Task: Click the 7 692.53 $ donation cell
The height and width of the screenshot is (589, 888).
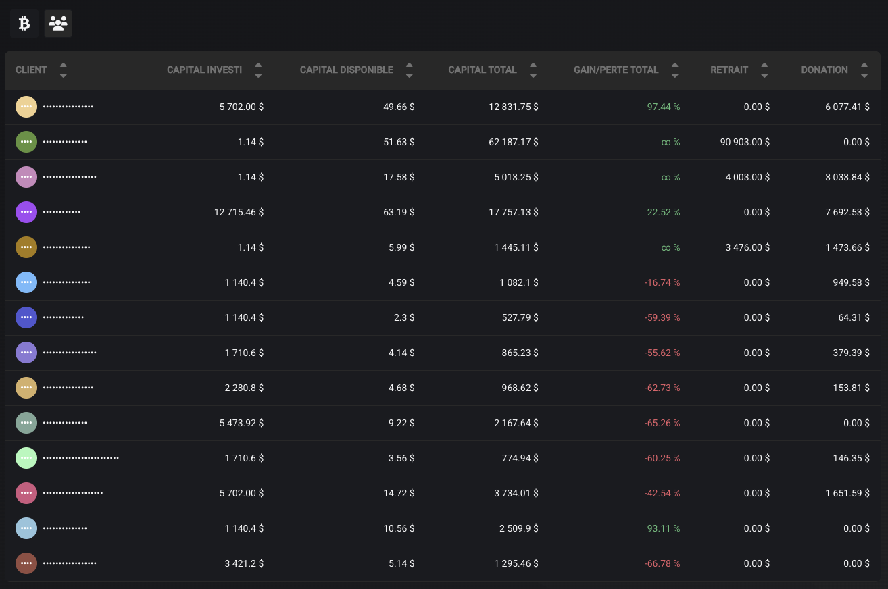Action: [847, 212]
